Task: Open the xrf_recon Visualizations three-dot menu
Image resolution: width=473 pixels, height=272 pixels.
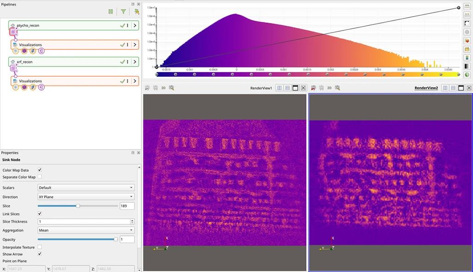Action: pos(127,81)
